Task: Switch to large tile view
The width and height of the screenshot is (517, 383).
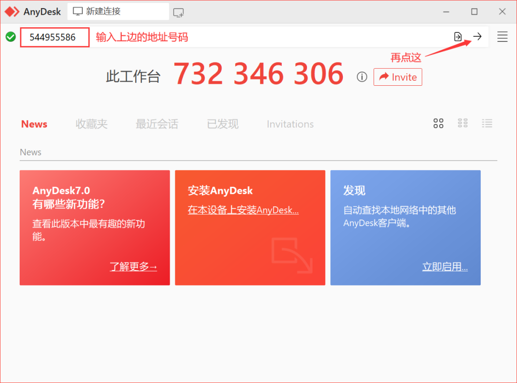Action: pyautogui.click(x=438, y=123)
